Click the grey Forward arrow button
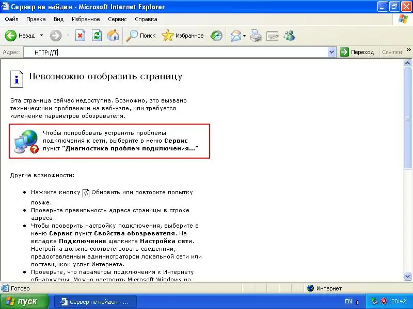 click(56, 36)
